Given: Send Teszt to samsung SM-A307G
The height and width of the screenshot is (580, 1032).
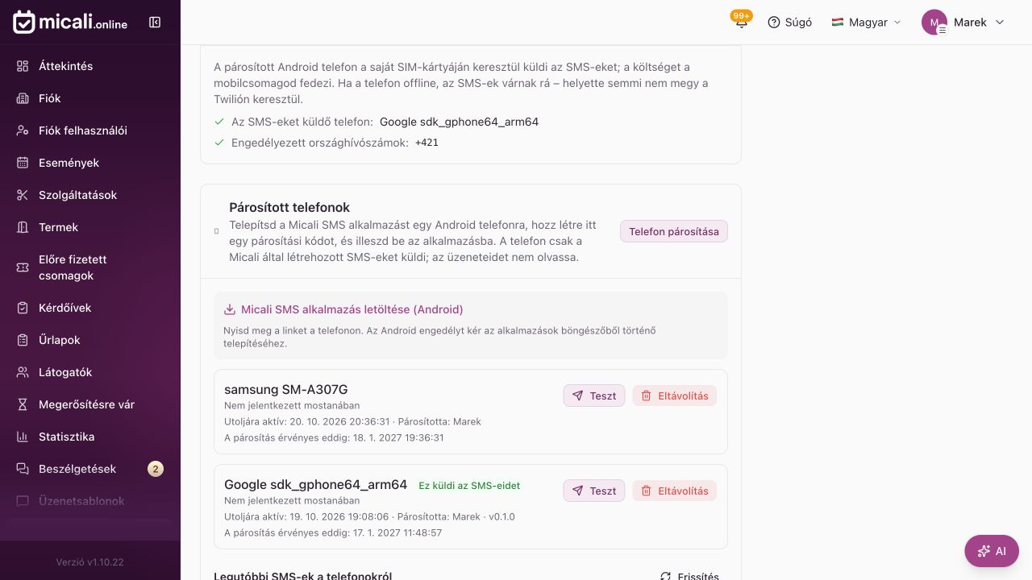Looking at the screenshot, I should (x=594, y=396).
